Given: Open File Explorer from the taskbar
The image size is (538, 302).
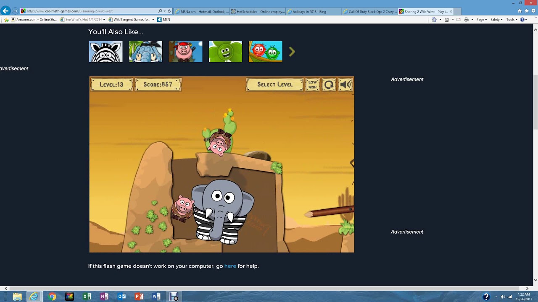Looking at the screenshot, I should (x=17, y=297).
